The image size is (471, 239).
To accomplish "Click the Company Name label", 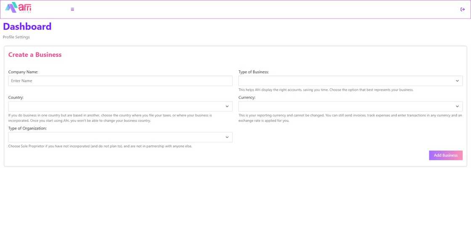I will point(23,72).
